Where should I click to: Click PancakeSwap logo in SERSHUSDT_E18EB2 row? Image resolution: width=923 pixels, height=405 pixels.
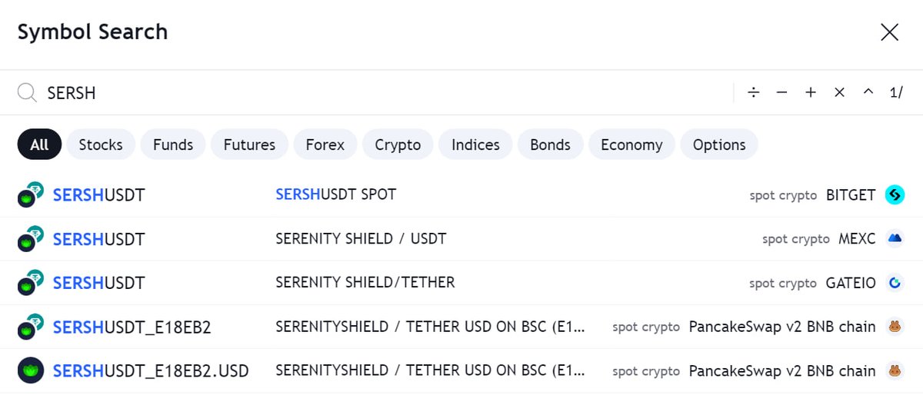895,327
